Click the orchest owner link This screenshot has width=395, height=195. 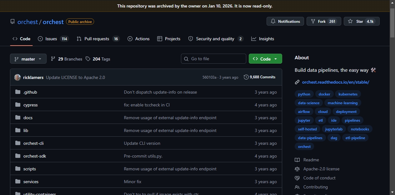(27, 22)
